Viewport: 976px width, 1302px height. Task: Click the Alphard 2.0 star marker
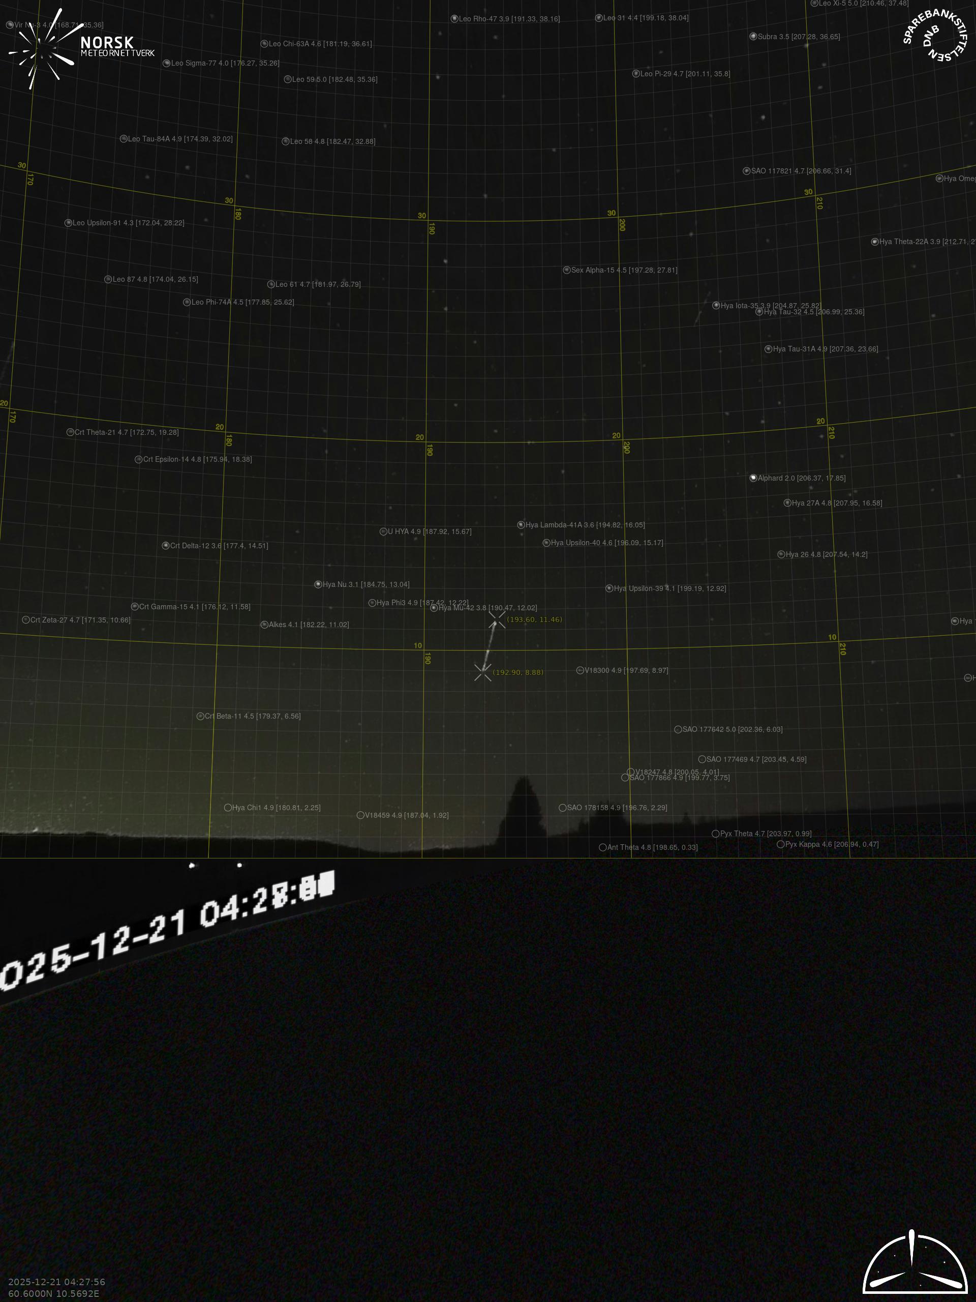753,478
